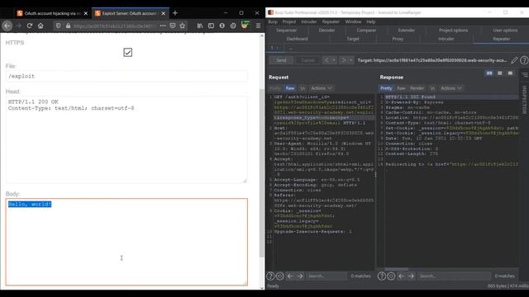The image size is (529, 297).
Task: Click the Pocket save icon
Action: pyautogui.click(x=173, y=26)
